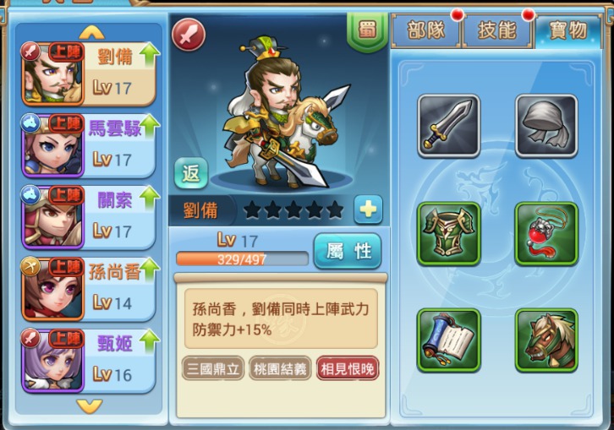The height and width of the screenshot is (430, 614).
Task: Select the blue scroll book slot
Action: click(449, 340)
